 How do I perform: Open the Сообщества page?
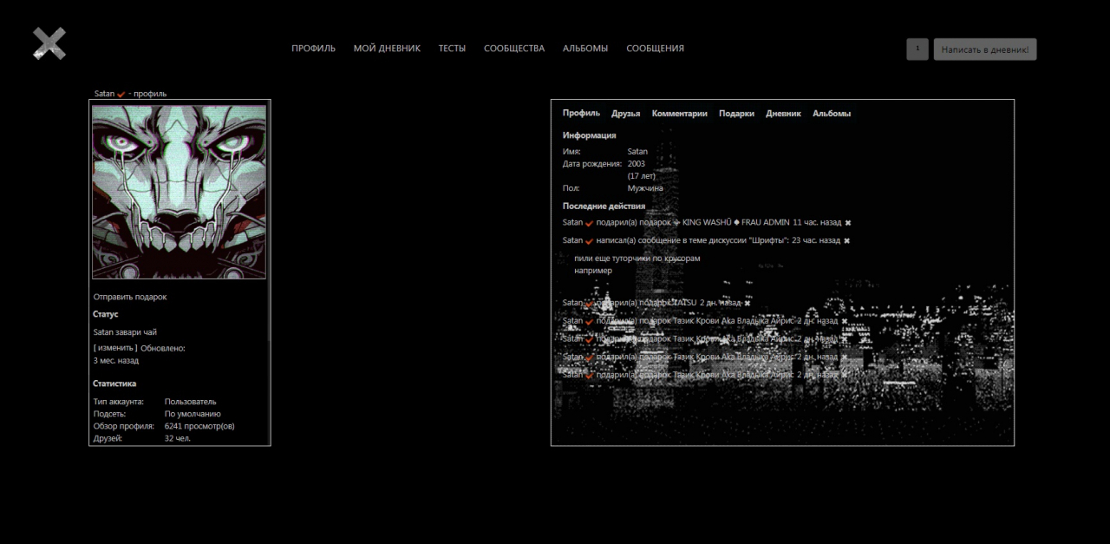pos(514,49)
